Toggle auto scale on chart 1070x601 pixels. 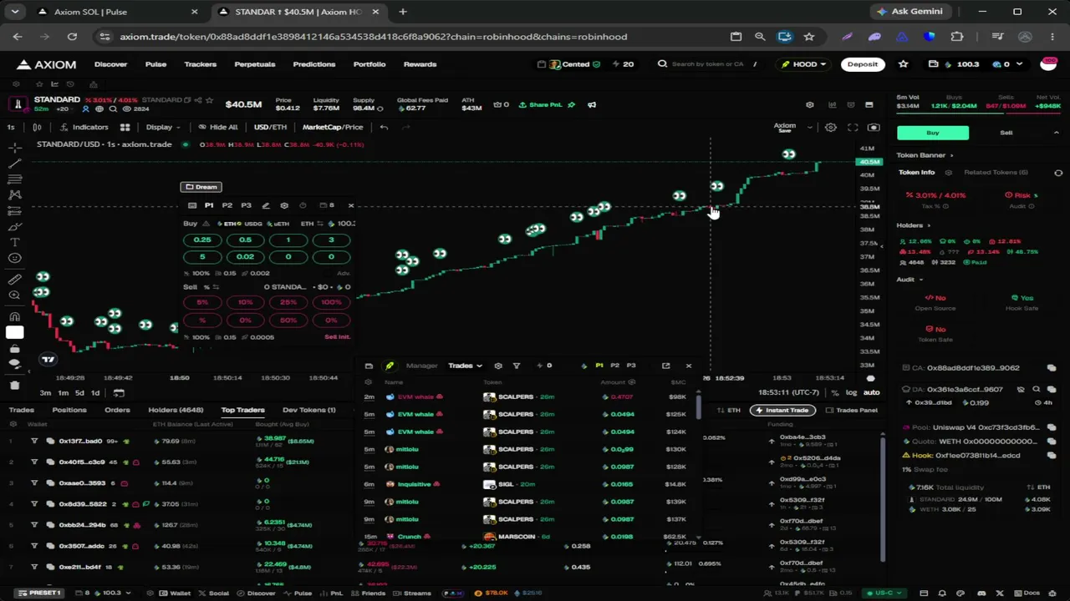[871, 392]
